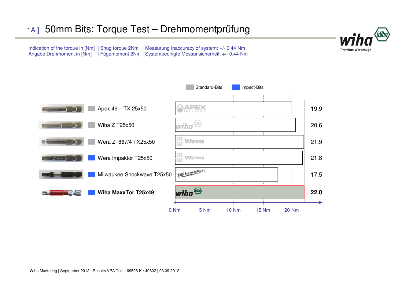Click 'Indication of the torque in [Nm]' text
The image size is (413, 291).
pyautogui.click(x=61, y=48)
